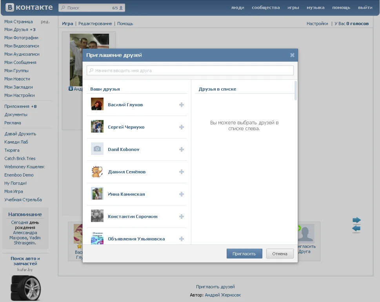Open помощь in top navigation
This screenshot has height=302, width=380.
coord(341,7)
